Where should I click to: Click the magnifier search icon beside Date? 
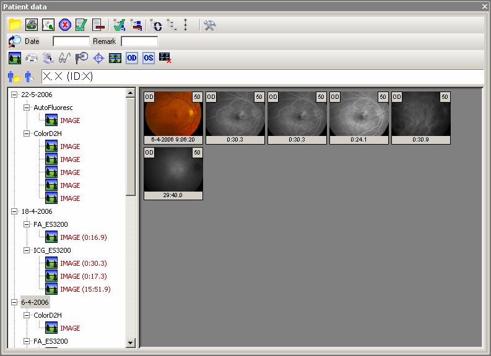pos(14,41)
